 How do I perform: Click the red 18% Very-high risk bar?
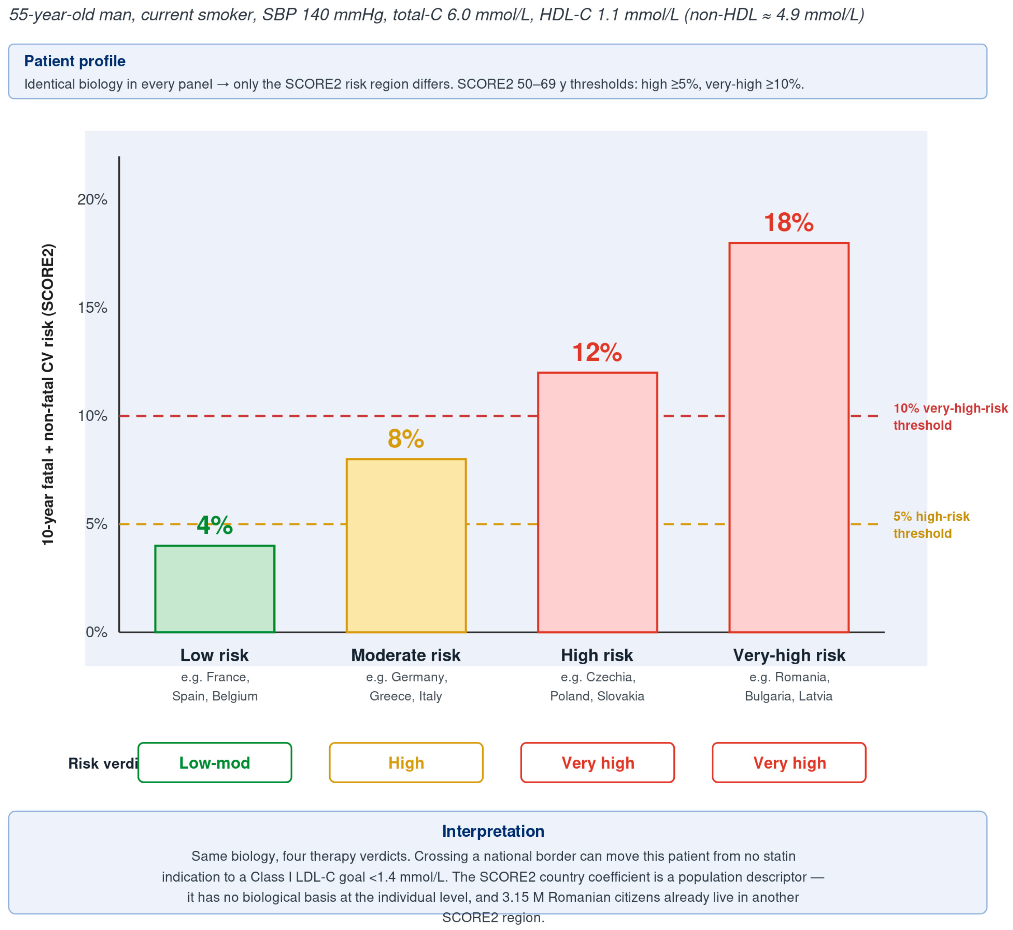click(789, 437)
